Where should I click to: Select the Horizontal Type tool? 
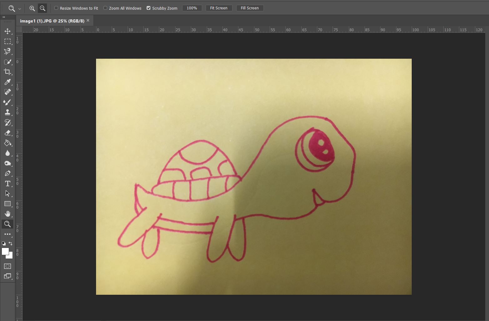(8, 184)
